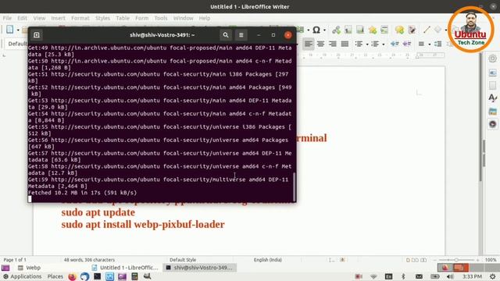
Task: Insert special character Omega icon
Action: (316, 30)
